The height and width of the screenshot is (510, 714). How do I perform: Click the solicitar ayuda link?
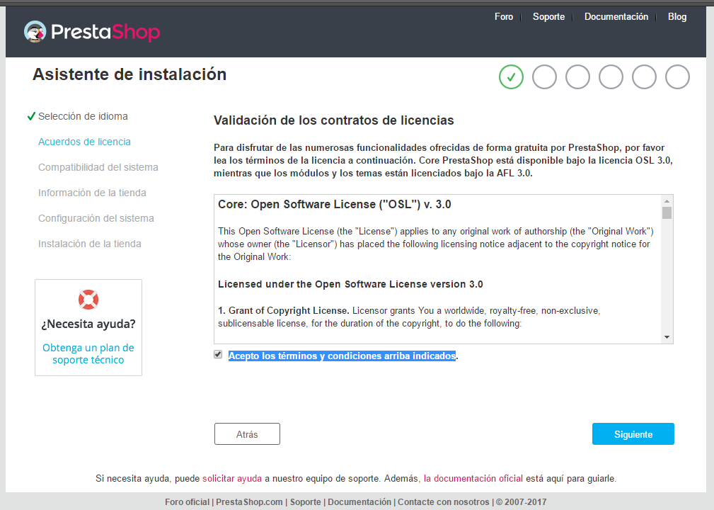coord(232,479)
